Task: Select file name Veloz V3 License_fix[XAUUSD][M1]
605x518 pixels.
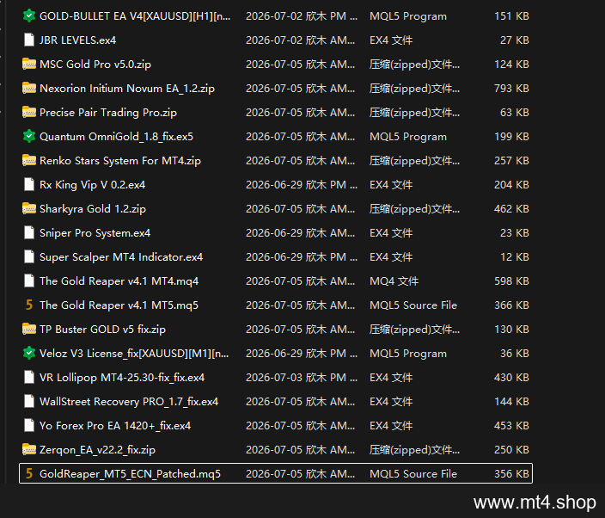Action: click(134, 354)
